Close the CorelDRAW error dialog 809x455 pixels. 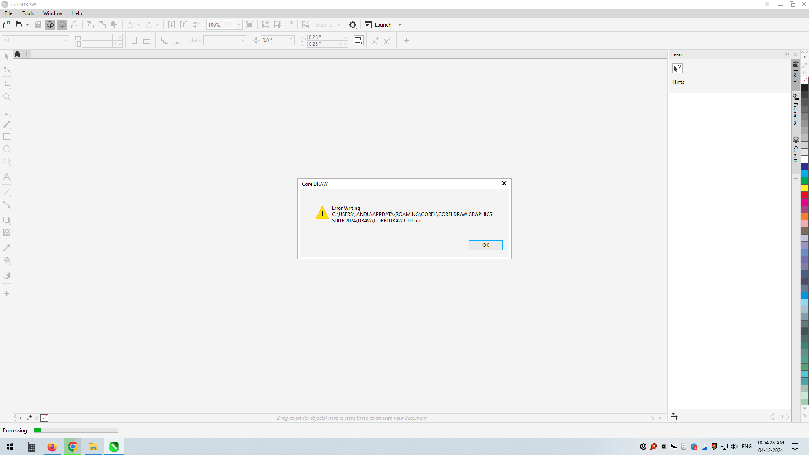504,183
